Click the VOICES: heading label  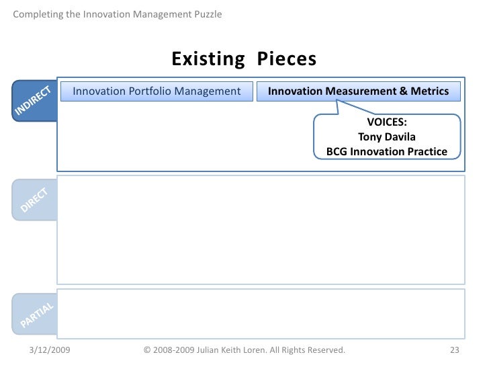[386, 123]
